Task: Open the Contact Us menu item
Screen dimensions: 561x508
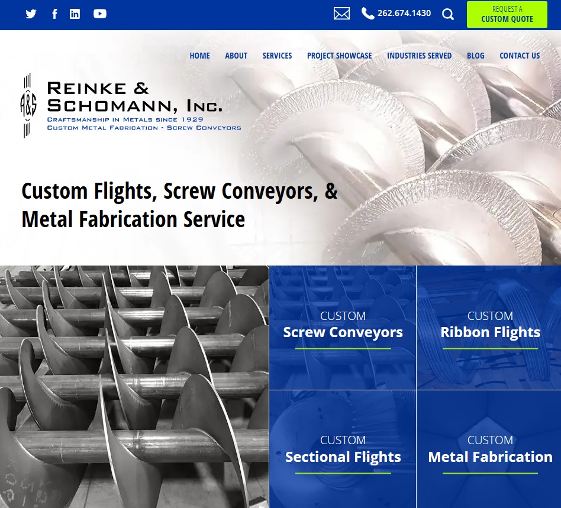Action: coord(520,56)
